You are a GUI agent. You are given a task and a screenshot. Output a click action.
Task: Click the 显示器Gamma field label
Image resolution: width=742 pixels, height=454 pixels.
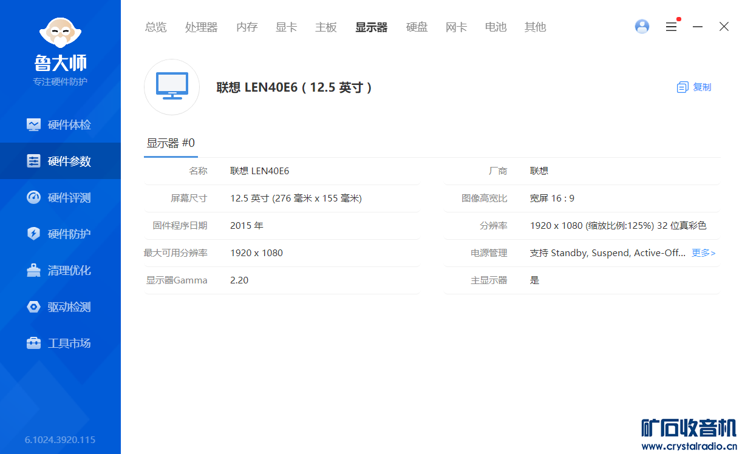177,280
